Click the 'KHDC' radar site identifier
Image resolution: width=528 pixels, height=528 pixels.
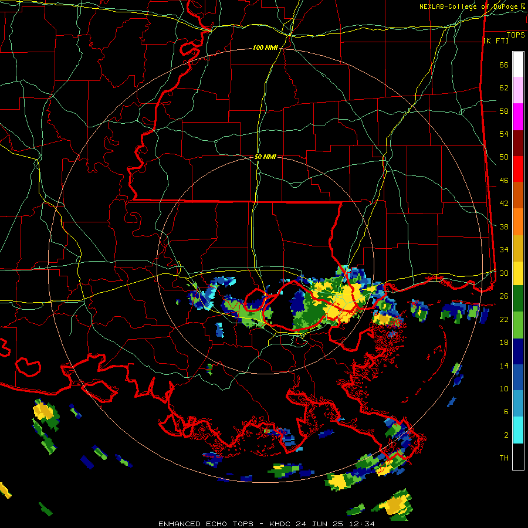281,524
